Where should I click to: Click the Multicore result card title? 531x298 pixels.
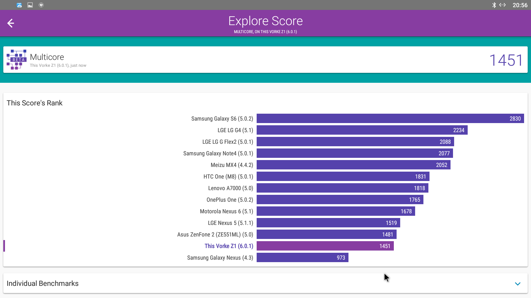tap(47, 57)
